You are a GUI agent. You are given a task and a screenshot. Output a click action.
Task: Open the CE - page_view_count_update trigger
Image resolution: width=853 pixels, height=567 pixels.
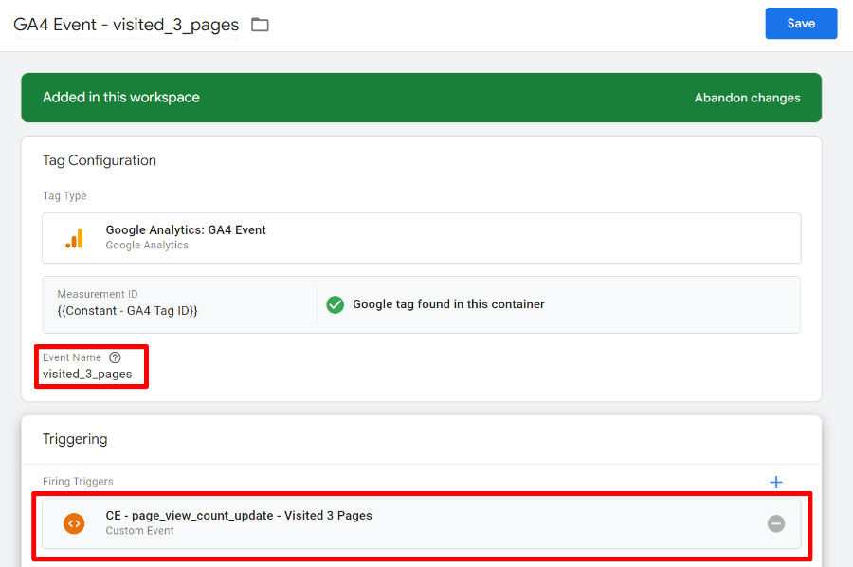tap(422, 523)
